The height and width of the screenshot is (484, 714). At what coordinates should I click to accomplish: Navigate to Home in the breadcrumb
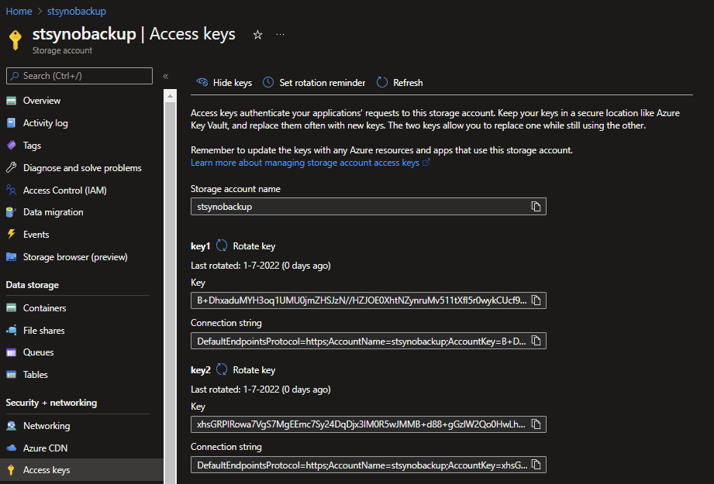tap(19, 12)
